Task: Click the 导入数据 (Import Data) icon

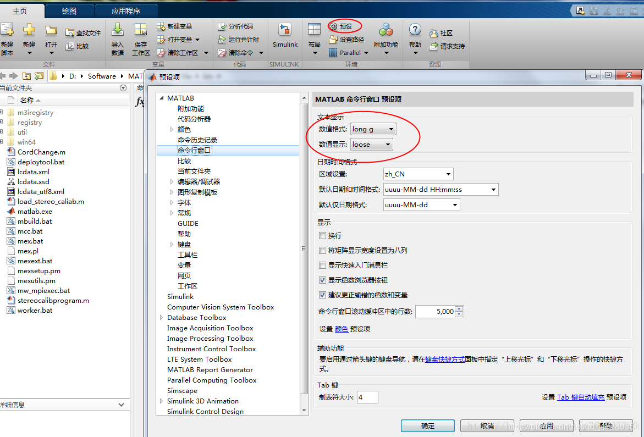Action: (x=118, y=30)
